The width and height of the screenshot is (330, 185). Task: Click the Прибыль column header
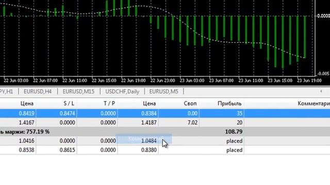tap(229, 103)
